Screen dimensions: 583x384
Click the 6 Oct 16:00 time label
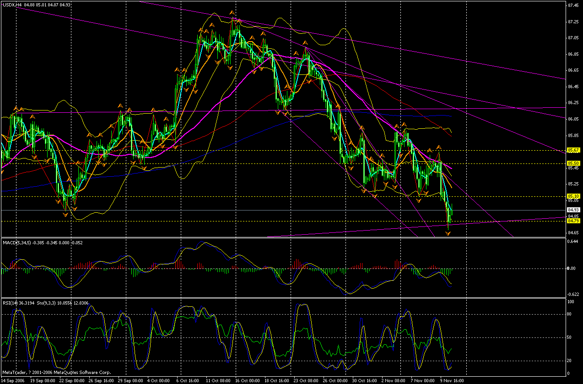[x=188, y=380]
